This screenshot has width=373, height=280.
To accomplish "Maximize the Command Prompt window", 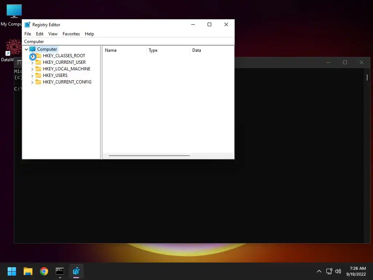I will (x=345, y=62).
